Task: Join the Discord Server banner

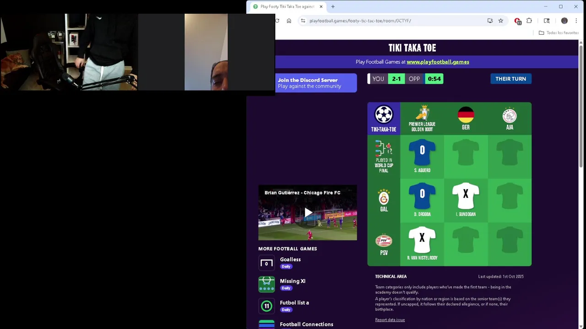Action: click(316, 83)
